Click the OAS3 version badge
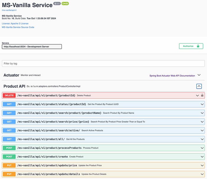 pyautogui.click(x=65, y=4)
